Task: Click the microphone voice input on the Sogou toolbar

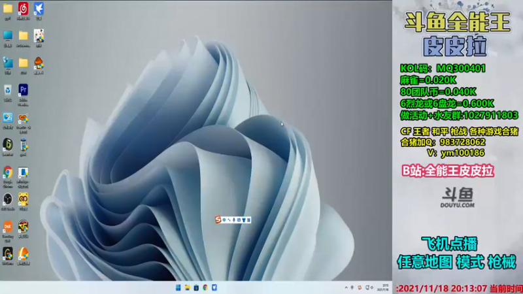Action: pyautogui.click(x=234, y=220)
